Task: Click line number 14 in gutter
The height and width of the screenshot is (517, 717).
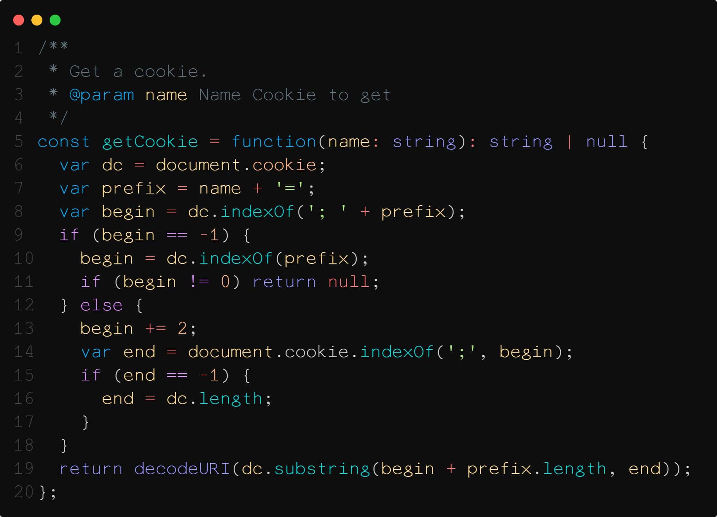Action: point(24,352)
